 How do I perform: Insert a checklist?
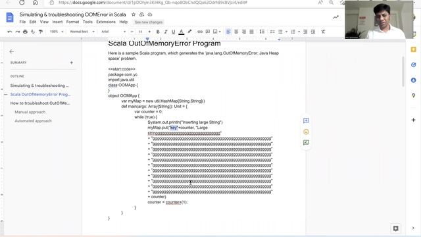point(272,32)
